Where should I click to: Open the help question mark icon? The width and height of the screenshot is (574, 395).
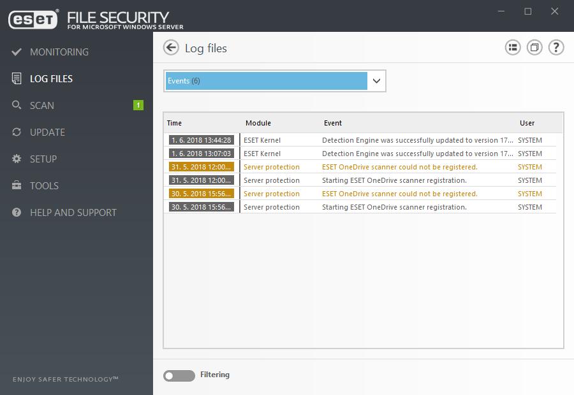point(556,48)
